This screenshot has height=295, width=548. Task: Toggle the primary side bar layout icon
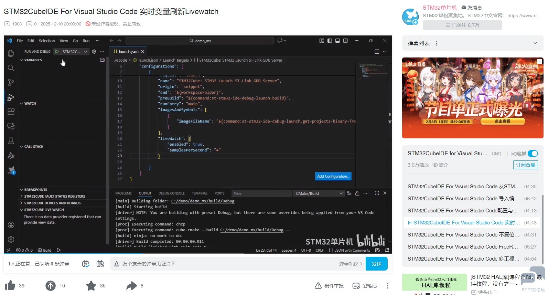click(x=330, y=41)
